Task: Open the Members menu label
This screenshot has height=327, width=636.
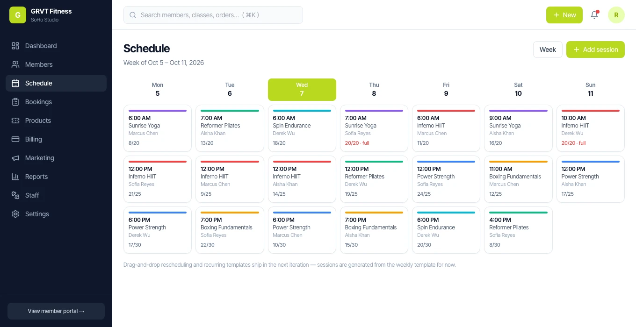Action: (39, 64)
